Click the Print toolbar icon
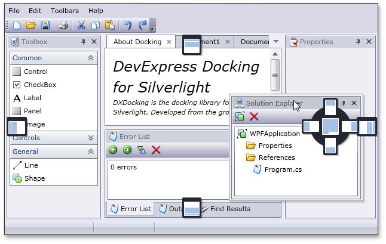386x244 pixels. (x=63, y=25)
